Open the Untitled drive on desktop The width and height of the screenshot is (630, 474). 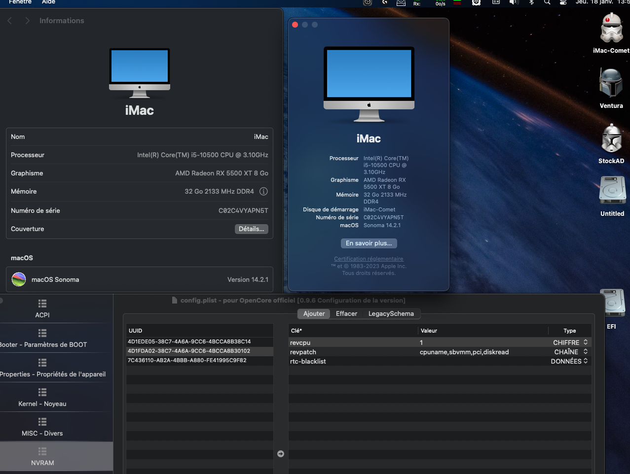612,191
